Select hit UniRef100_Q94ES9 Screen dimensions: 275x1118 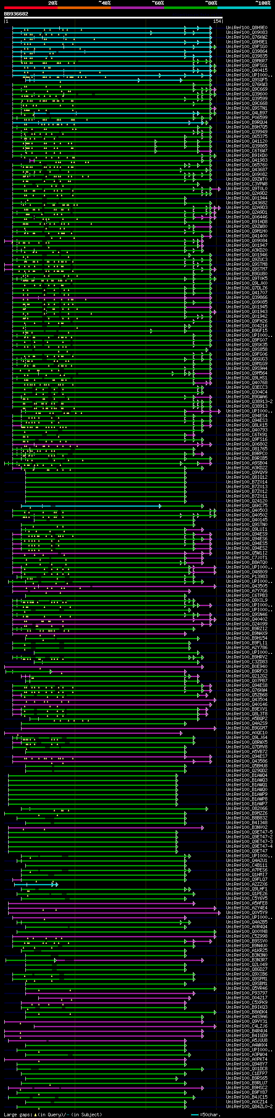(x=247, y=534)
